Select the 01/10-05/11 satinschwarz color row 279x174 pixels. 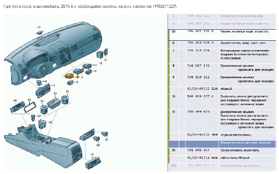click(x=222, y=158)
